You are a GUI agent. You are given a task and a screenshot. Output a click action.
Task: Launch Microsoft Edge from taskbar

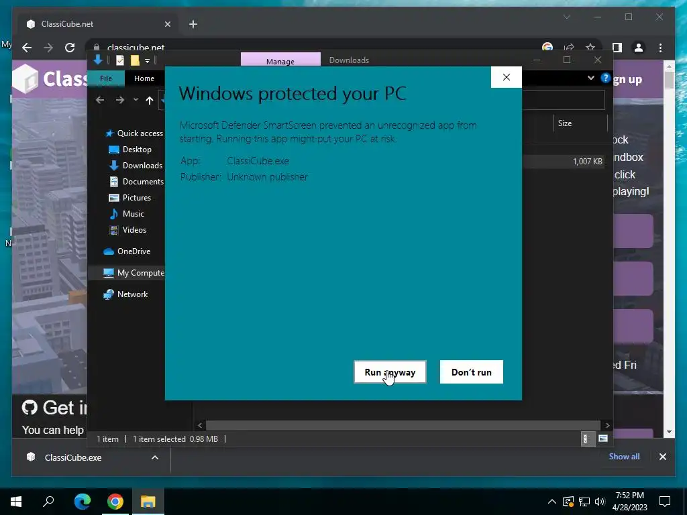(83, 502)
